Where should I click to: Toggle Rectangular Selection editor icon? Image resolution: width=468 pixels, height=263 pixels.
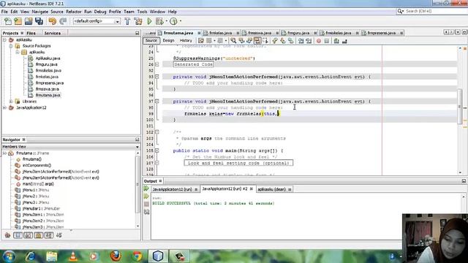(x=265, y=41)
